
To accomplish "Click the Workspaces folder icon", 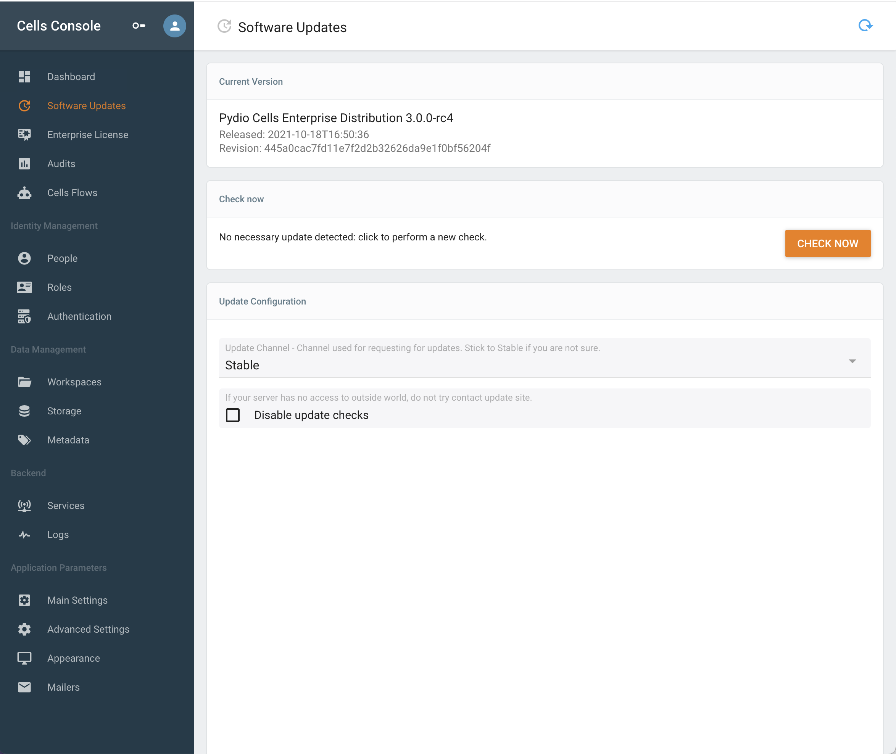I will (x=24, y=382).
